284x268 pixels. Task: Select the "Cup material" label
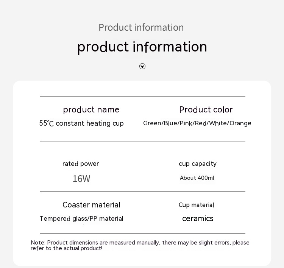click(196, 205)
